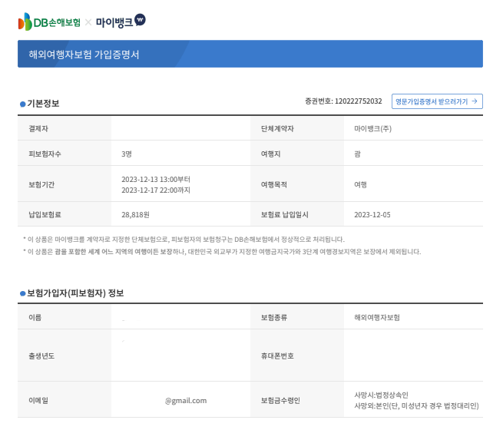
Task: Click the 보험기간 label
Action: pos(41,185)
